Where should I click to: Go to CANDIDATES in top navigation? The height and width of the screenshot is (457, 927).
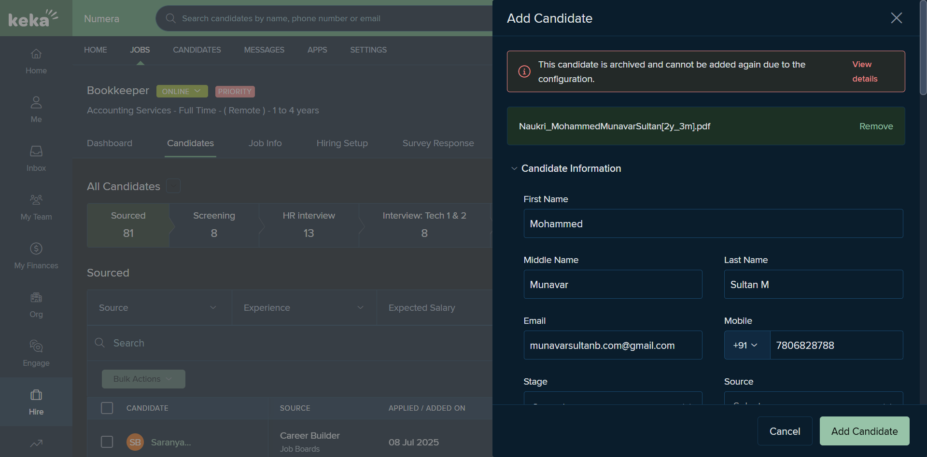(197, 50)
